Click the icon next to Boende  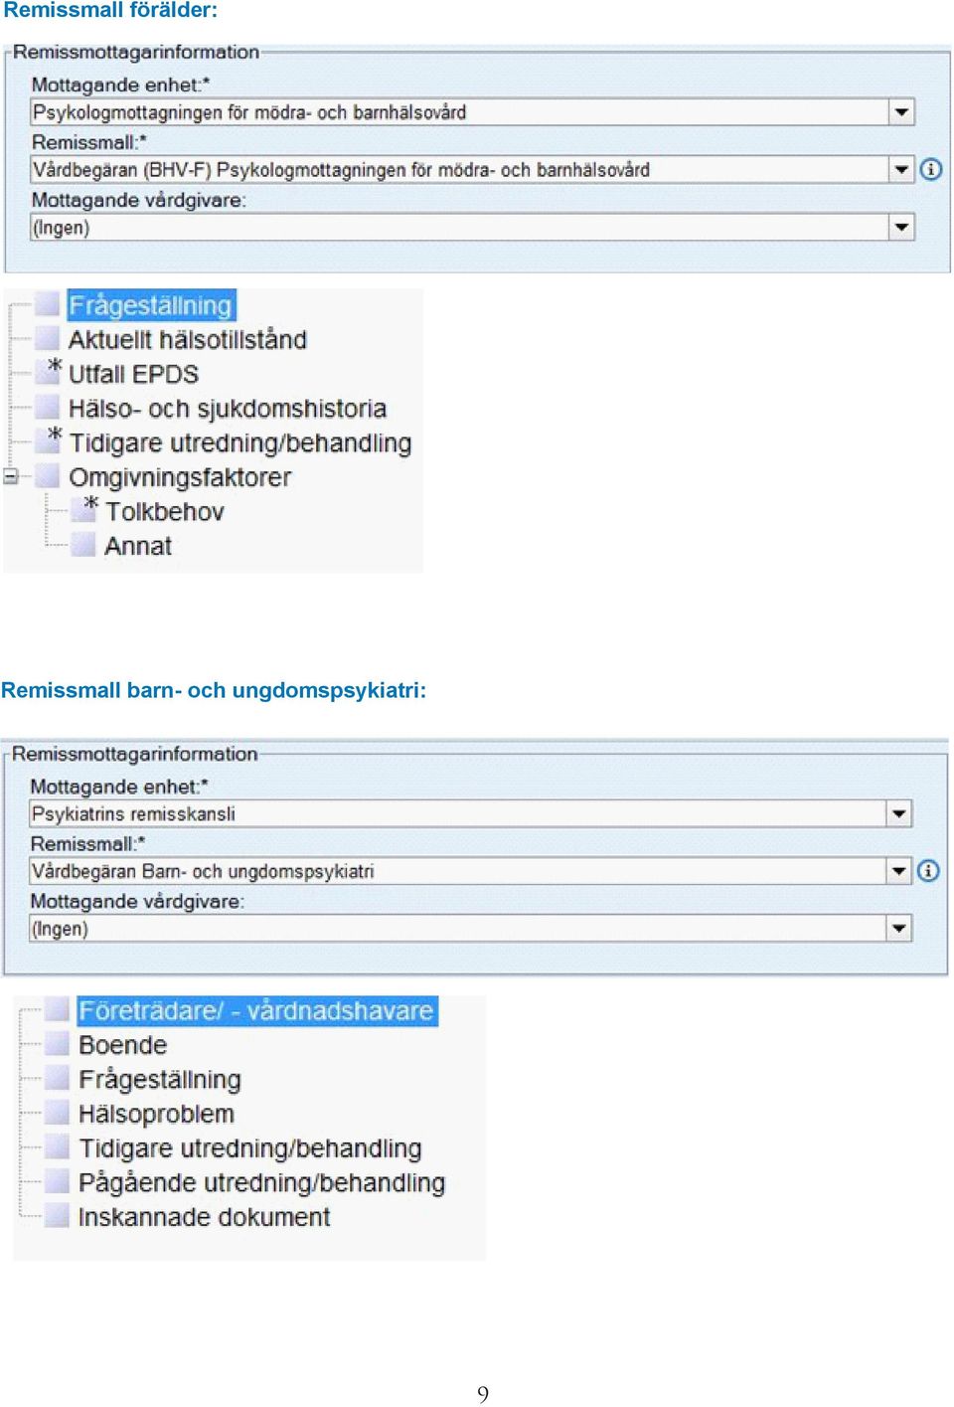[59, 1043]
